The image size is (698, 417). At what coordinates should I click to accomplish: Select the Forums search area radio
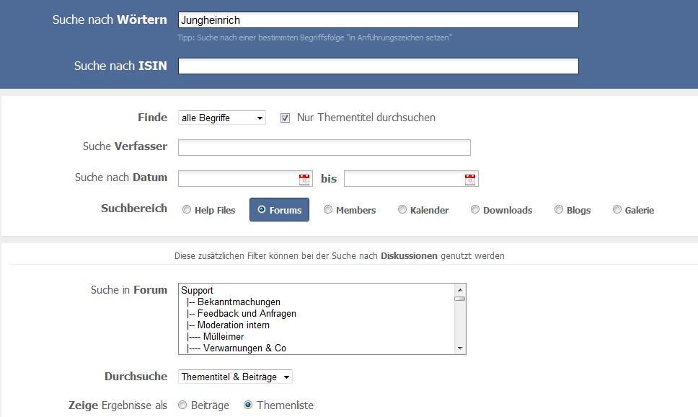click(x=262, y=209)
